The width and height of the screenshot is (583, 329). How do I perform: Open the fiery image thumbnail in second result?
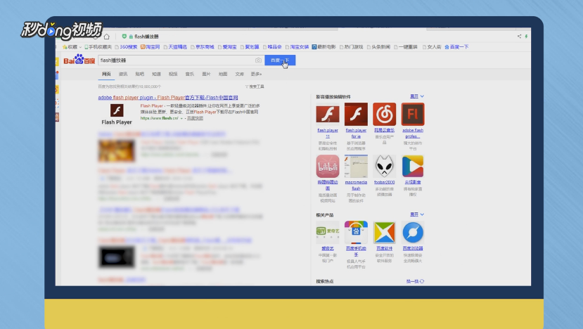click(x=117, y=150)
